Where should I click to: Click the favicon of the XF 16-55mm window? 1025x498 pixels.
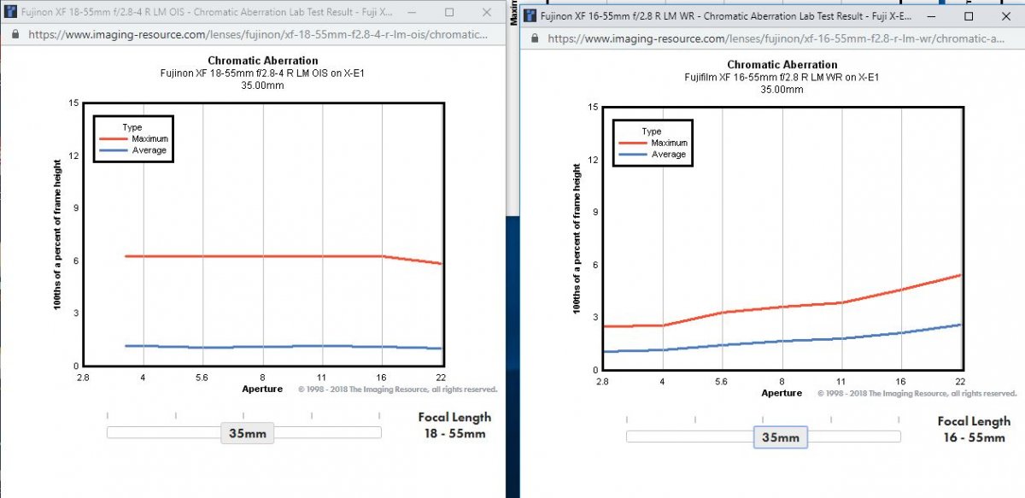tap(530, 15)
